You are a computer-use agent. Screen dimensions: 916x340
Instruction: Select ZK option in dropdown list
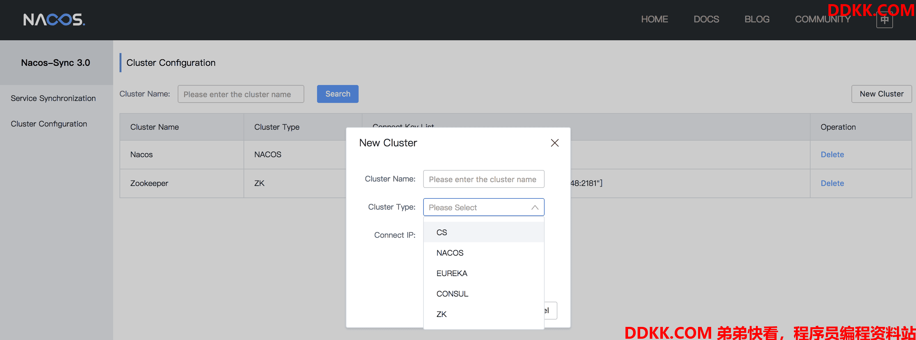(x=483, y=314)
